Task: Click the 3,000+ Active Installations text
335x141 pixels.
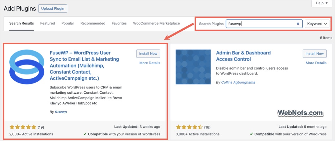Action: [x=198, y=134]
